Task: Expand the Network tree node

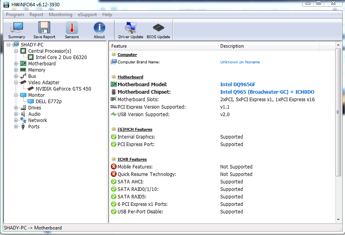Action: point(16,120)
